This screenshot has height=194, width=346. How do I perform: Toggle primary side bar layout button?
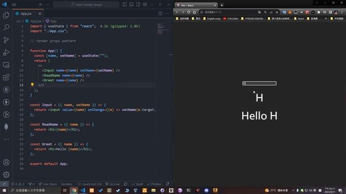pyautogui.click(x=125, y=4)
